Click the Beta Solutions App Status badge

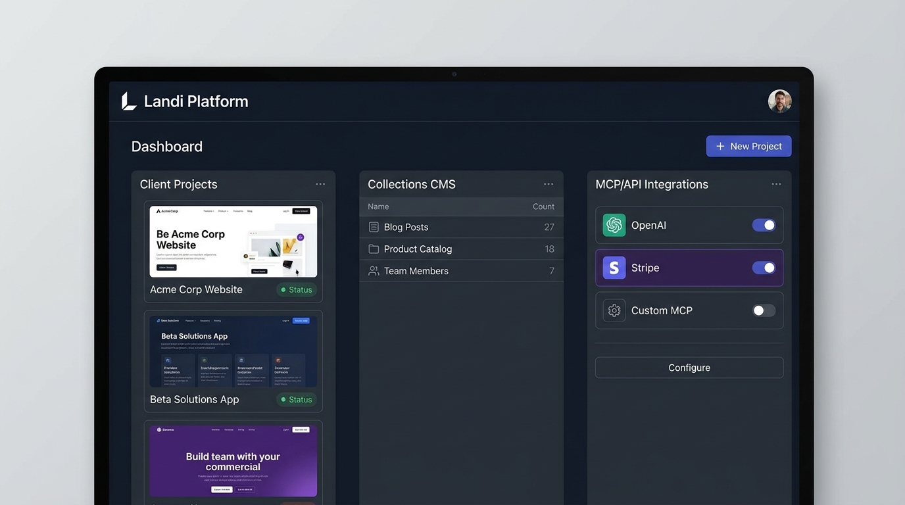tap(297, 399)
